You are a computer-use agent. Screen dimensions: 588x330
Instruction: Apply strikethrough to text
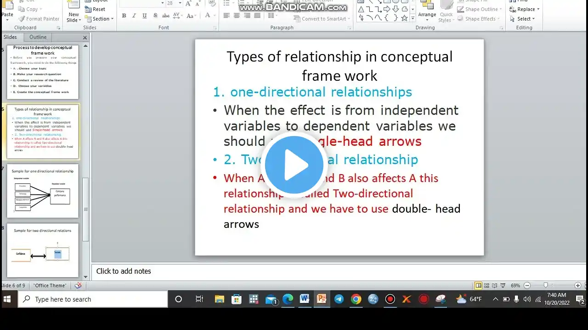(x=166, y=16)
